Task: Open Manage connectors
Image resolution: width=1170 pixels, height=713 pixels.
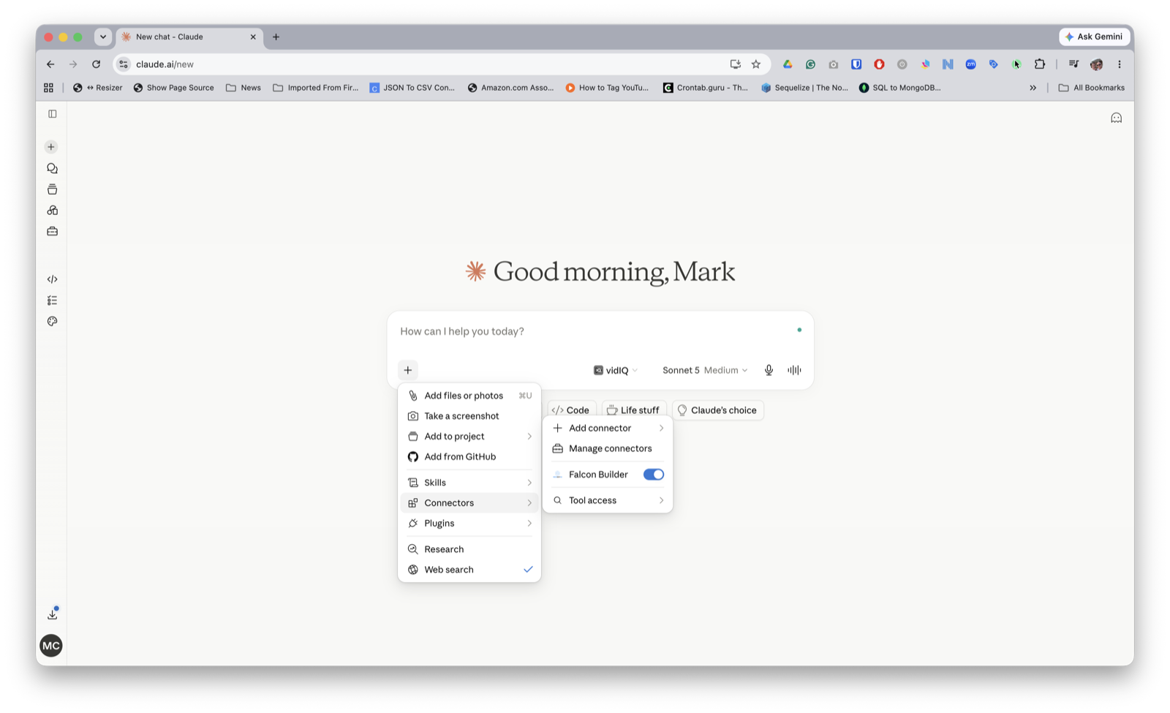Action: (x=608, y=449)
